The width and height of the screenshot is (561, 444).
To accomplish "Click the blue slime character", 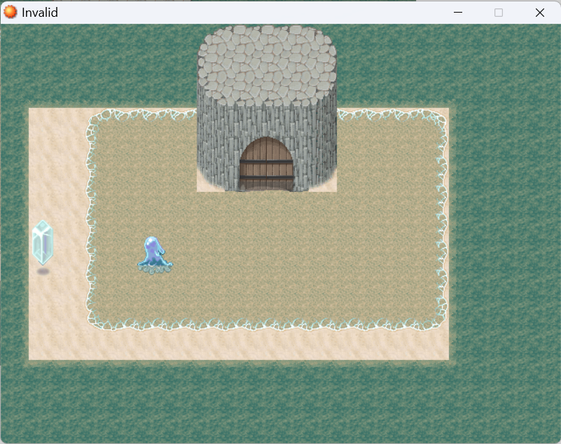I will (154, 254).
